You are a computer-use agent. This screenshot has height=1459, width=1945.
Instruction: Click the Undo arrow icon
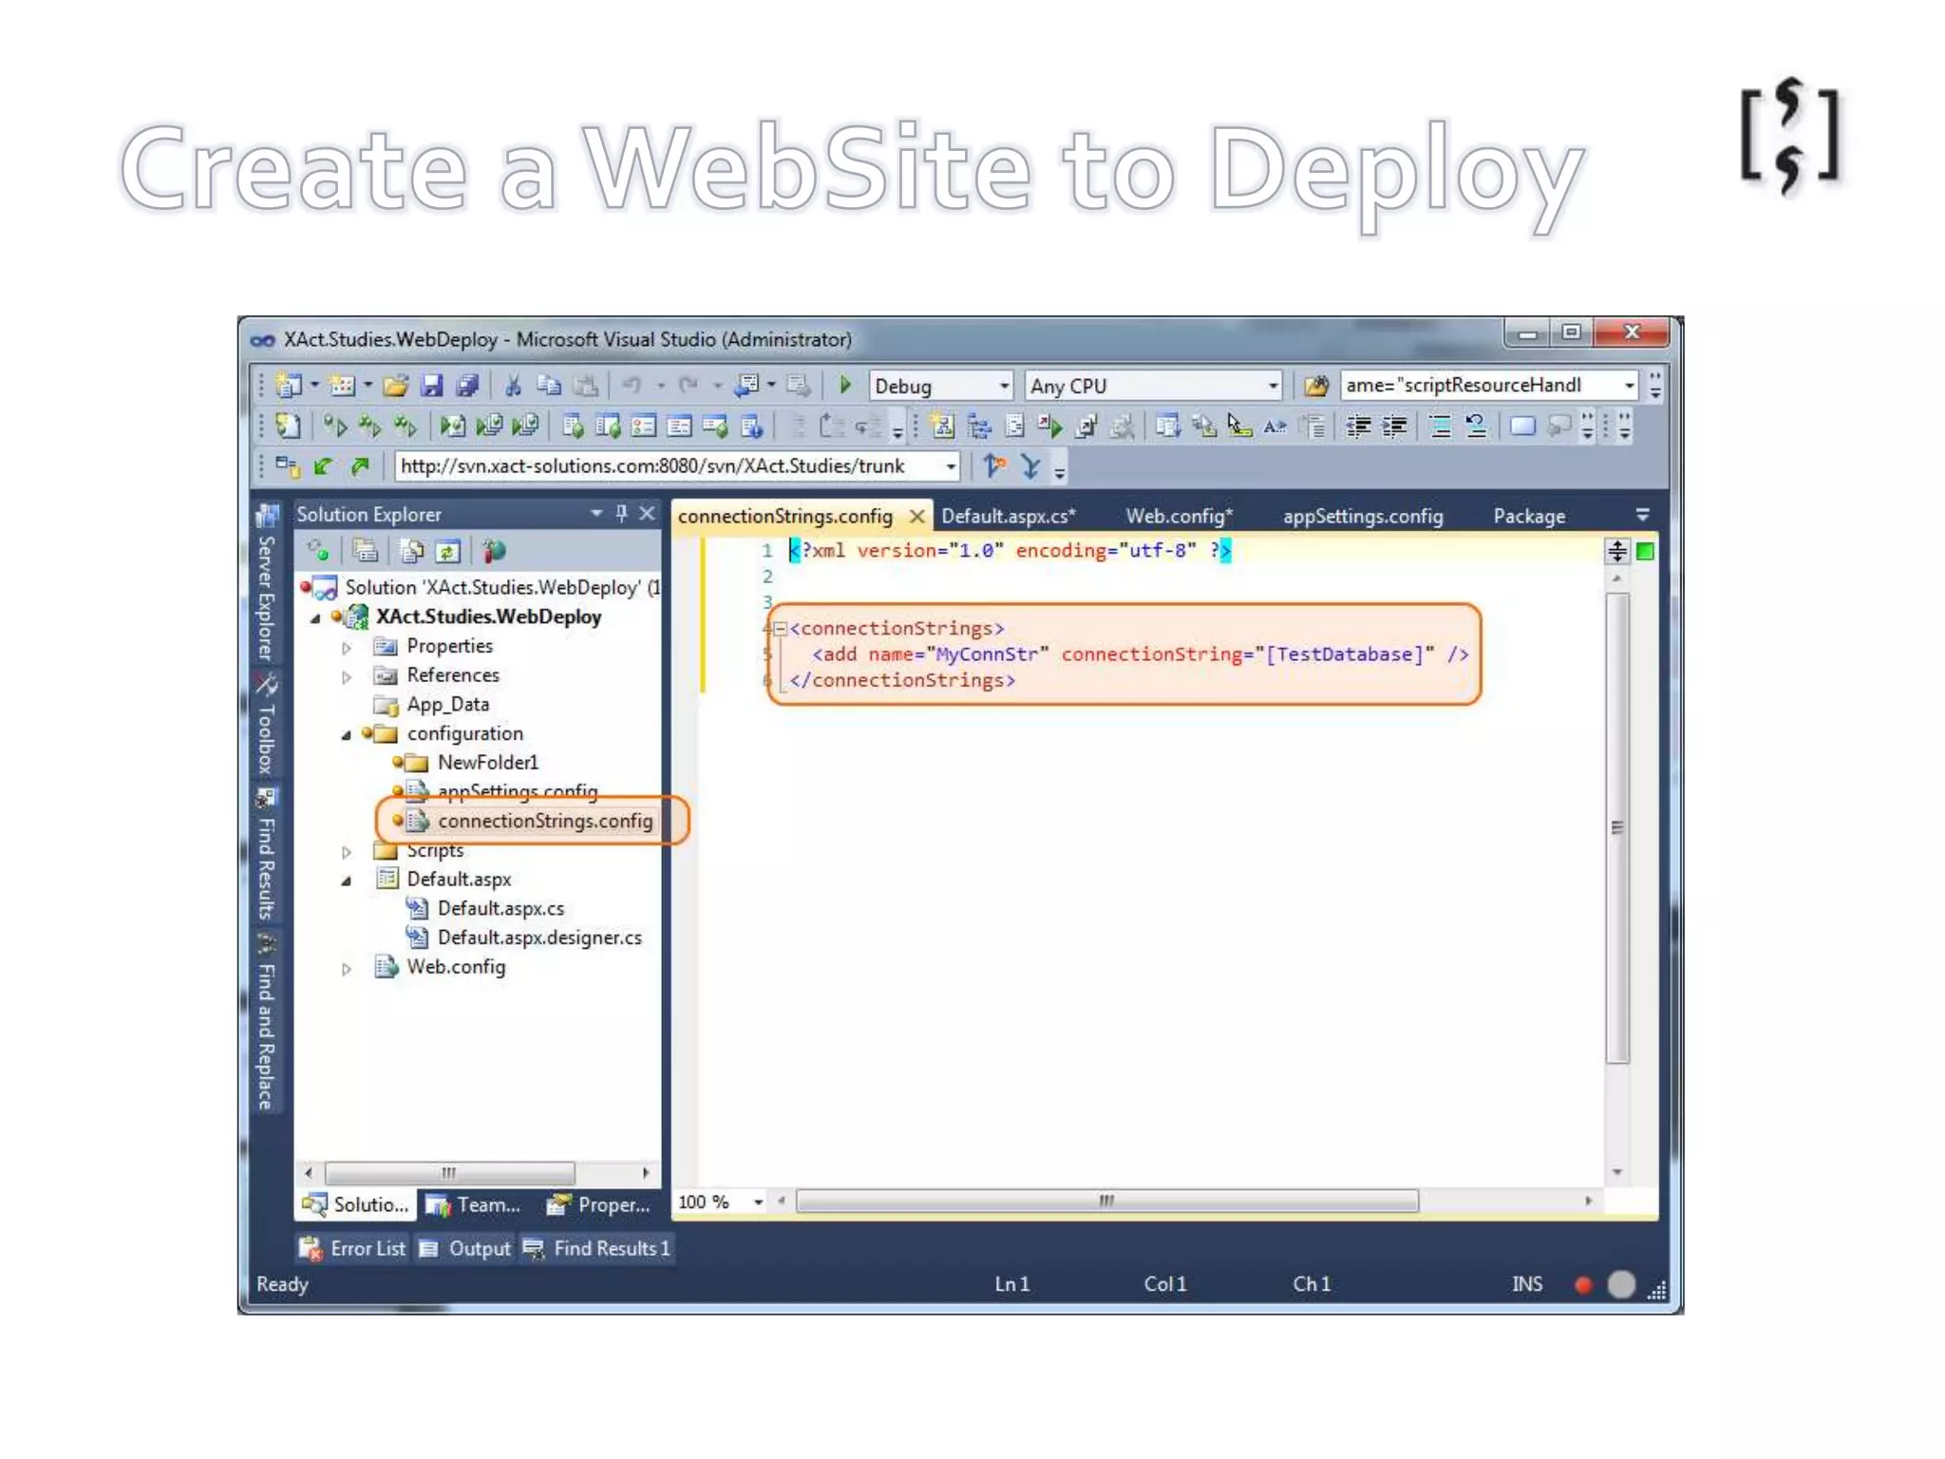(631, 386)
